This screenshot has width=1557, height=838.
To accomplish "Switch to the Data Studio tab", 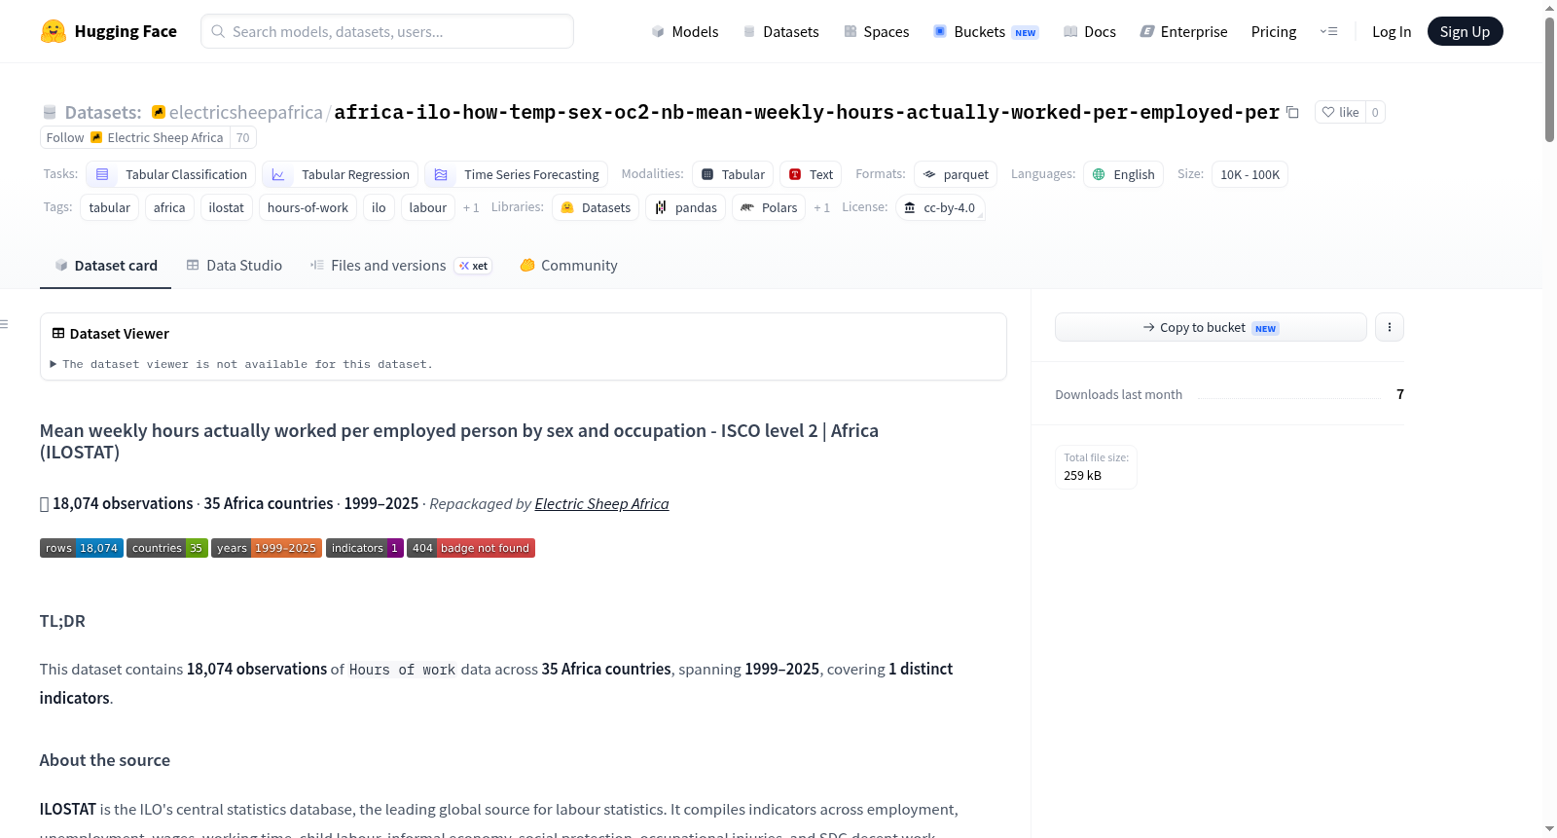I will pyautogui.click(x=235, y=265).
